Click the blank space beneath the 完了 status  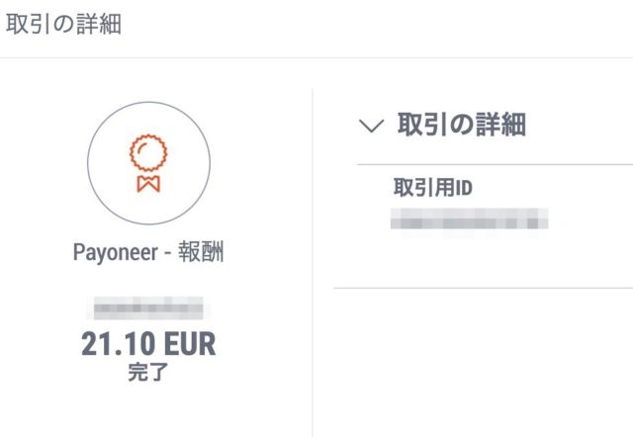148,410
